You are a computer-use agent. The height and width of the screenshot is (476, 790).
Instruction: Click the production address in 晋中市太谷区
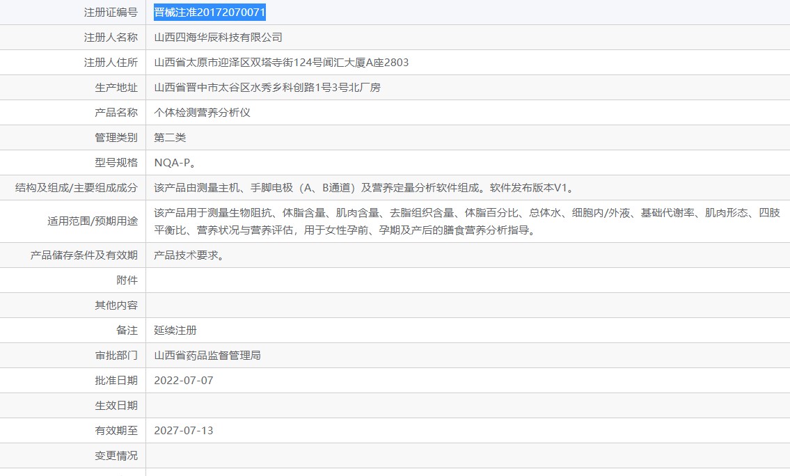(x=267, y=88)
